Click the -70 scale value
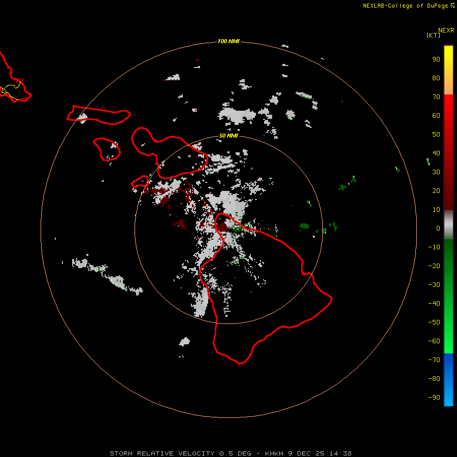 (434, 360)
